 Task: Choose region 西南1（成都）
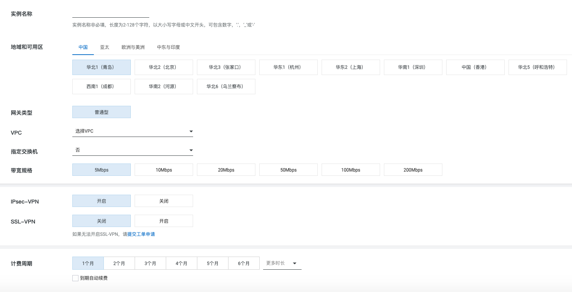(x=102, y=87)
